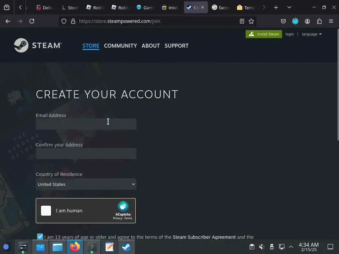The image size is (339, 254).
Task: Open the file manager taskbar icon
Action: 58,247
